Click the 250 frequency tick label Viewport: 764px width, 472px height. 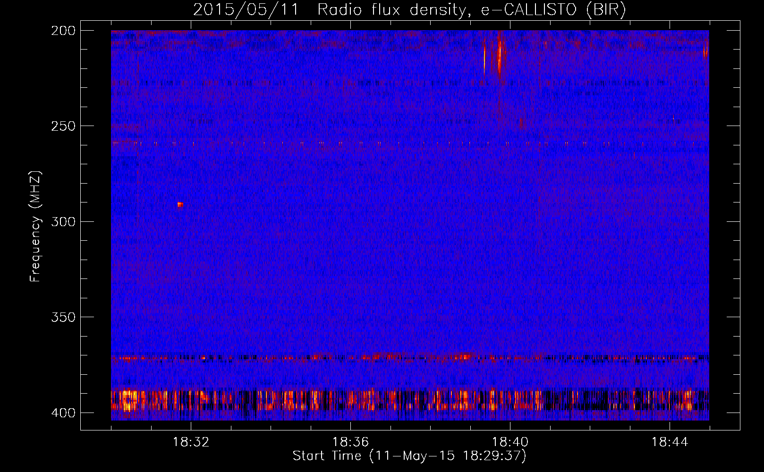coord(63,126)
